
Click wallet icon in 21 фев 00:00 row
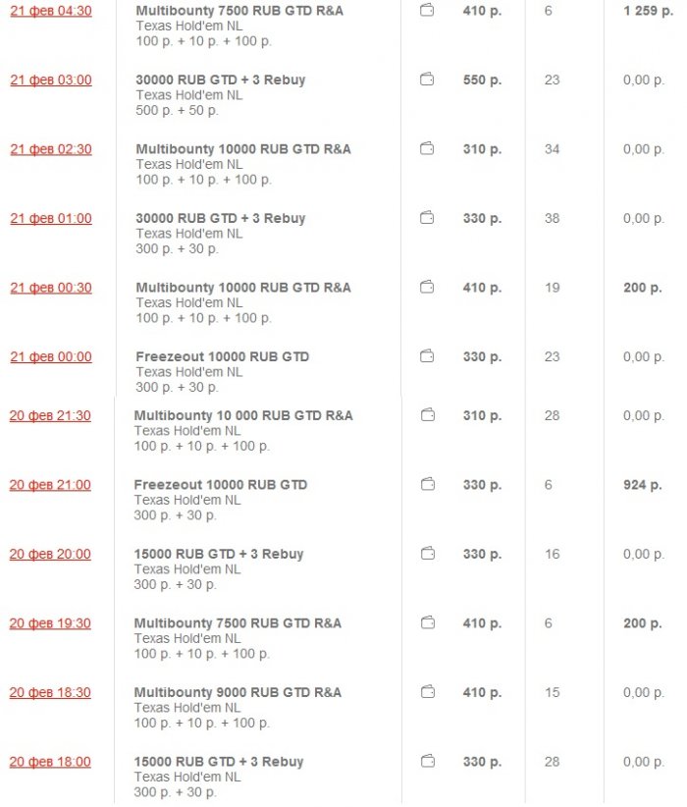click(x=427, y=356)
